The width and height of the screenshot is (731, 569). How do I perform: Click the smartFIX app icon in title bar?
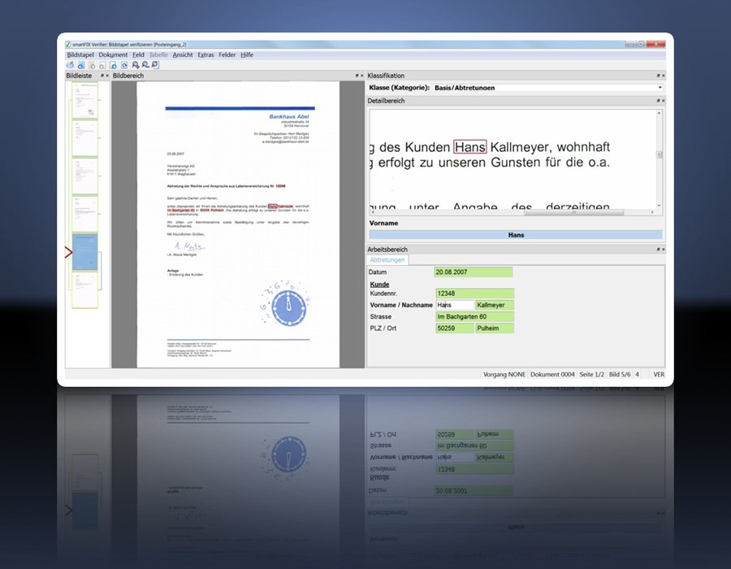pos(68,45)
